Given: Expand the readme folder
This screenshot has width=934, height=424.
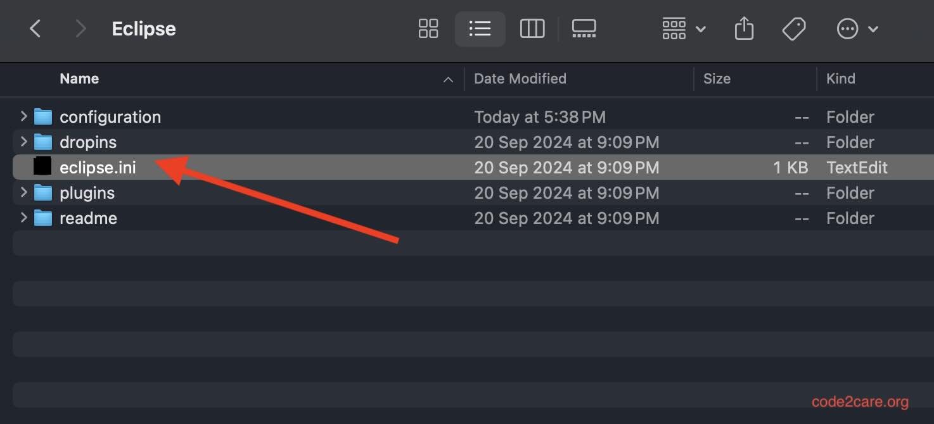Looking at the screenshot, I should pos(23,218).
